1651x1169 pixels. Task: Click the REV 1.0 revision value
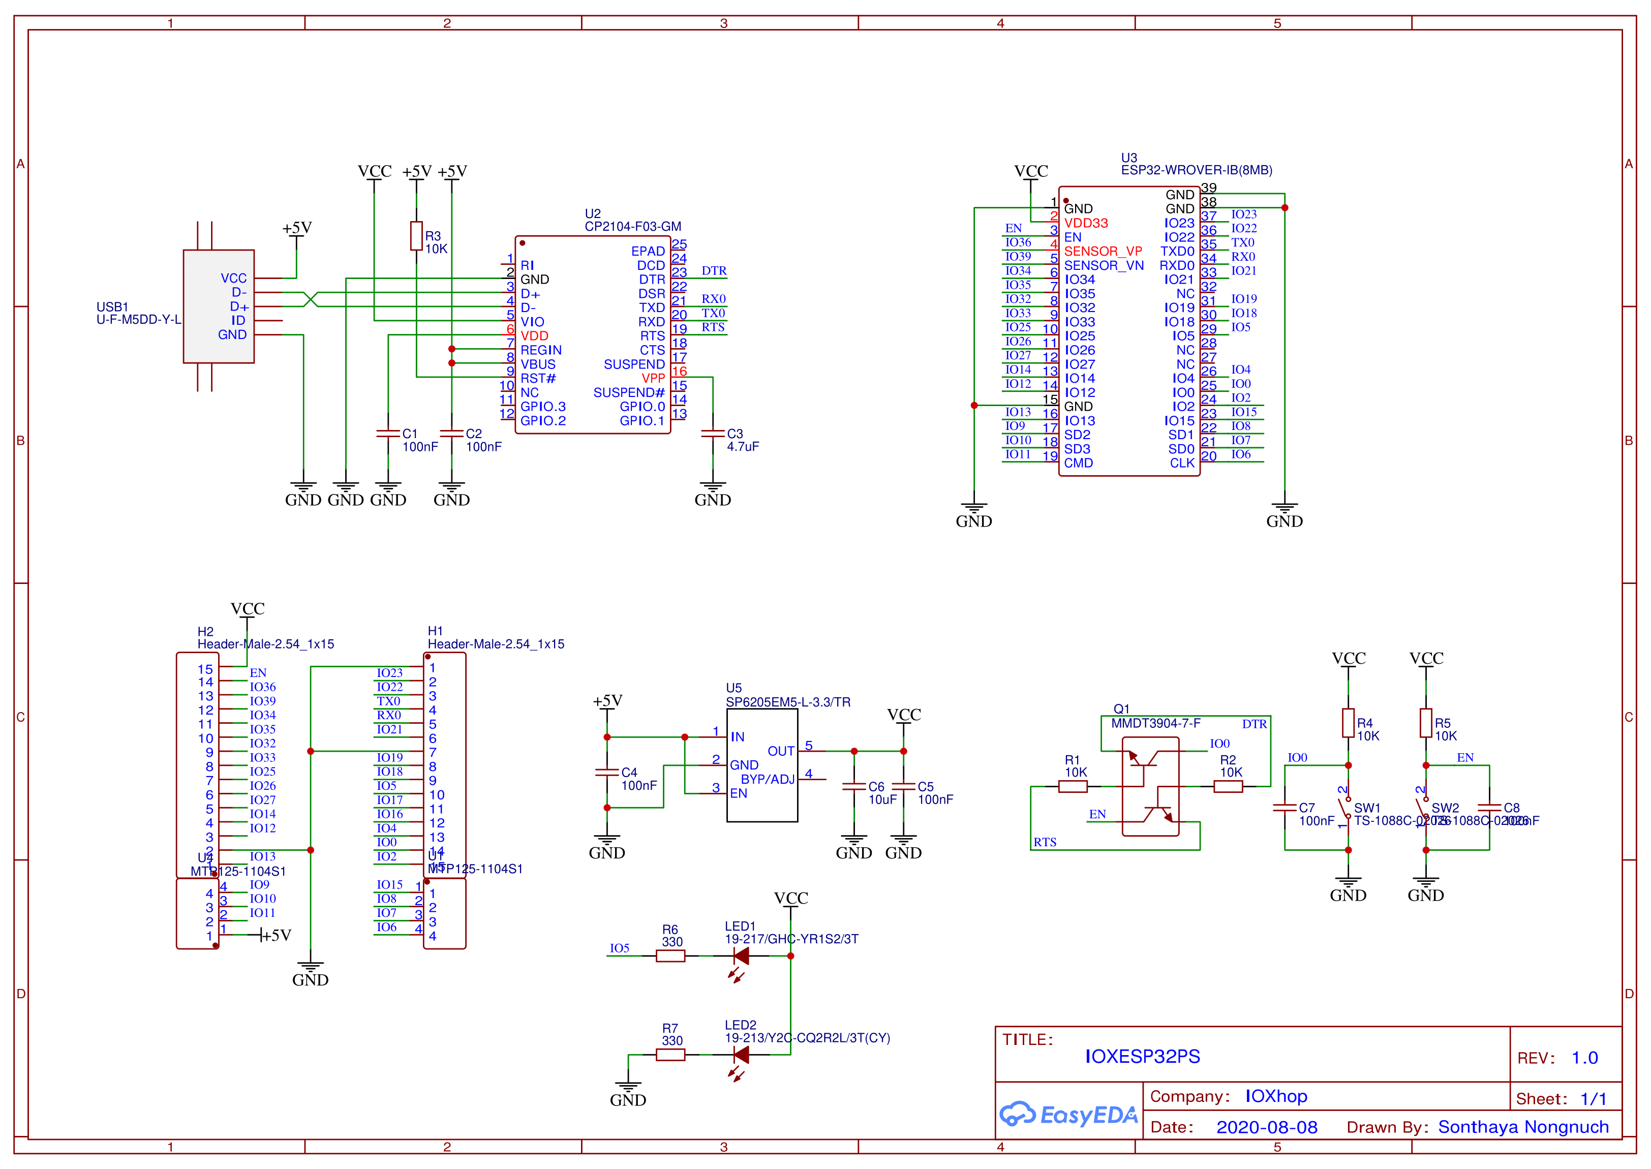(1584, 1057)
